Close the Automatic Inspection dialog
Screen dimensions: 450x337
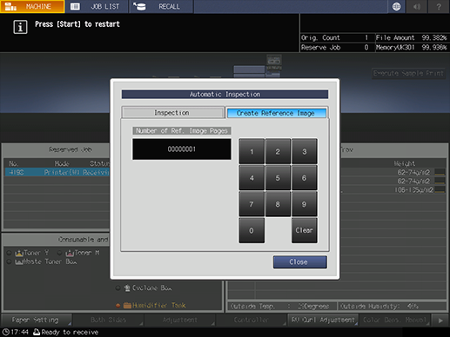pyautogui.click(x=299, y=262)
